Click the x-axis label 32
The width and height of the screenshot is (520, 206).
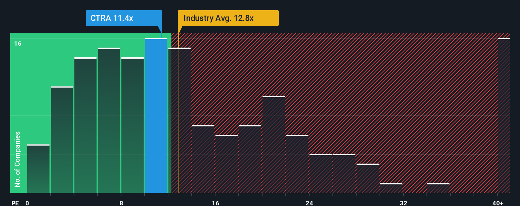pyautogui.click(x=403, y=203)
